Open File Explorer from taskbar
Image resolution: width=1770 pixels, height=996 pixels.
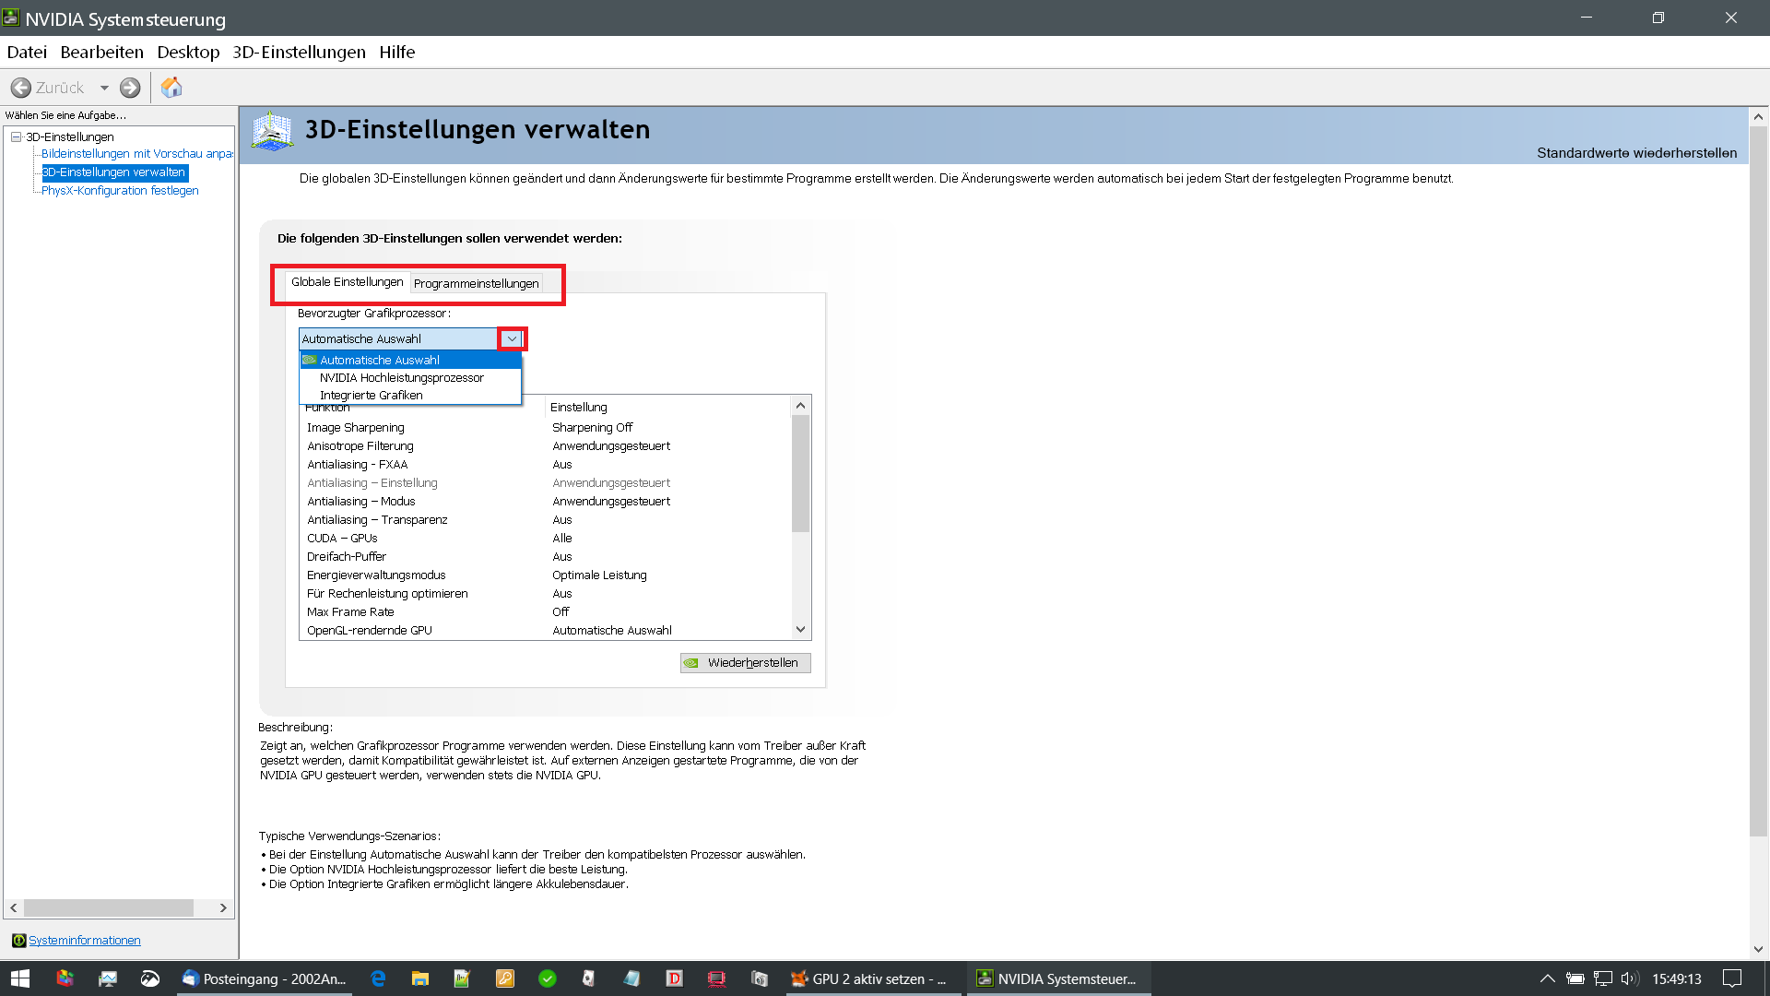(420, 978)
